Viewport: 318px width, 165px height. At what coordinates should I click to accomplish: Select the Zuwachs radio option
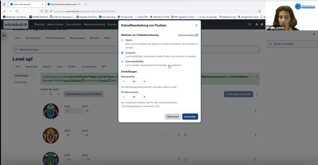(122, 53)
